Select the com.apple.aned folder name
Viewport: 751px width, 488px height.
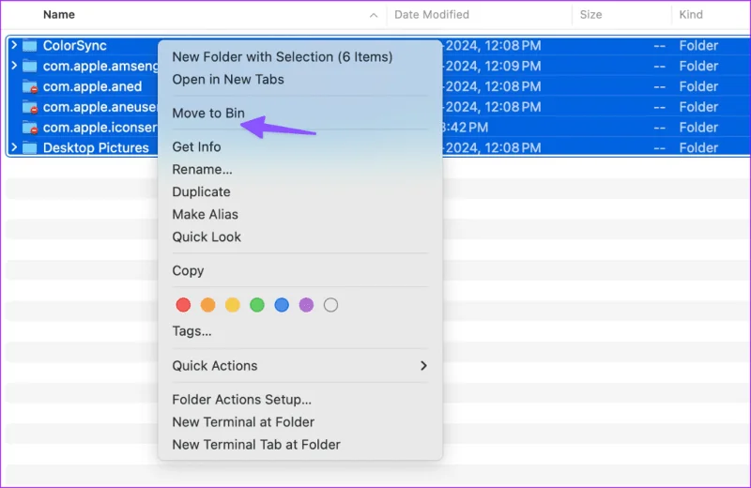[x=92, y=86]
